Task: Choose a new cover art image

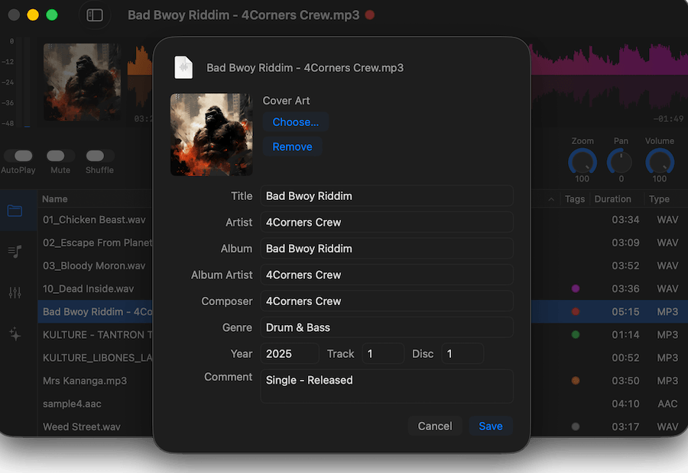Action: [x=296, y=121]
